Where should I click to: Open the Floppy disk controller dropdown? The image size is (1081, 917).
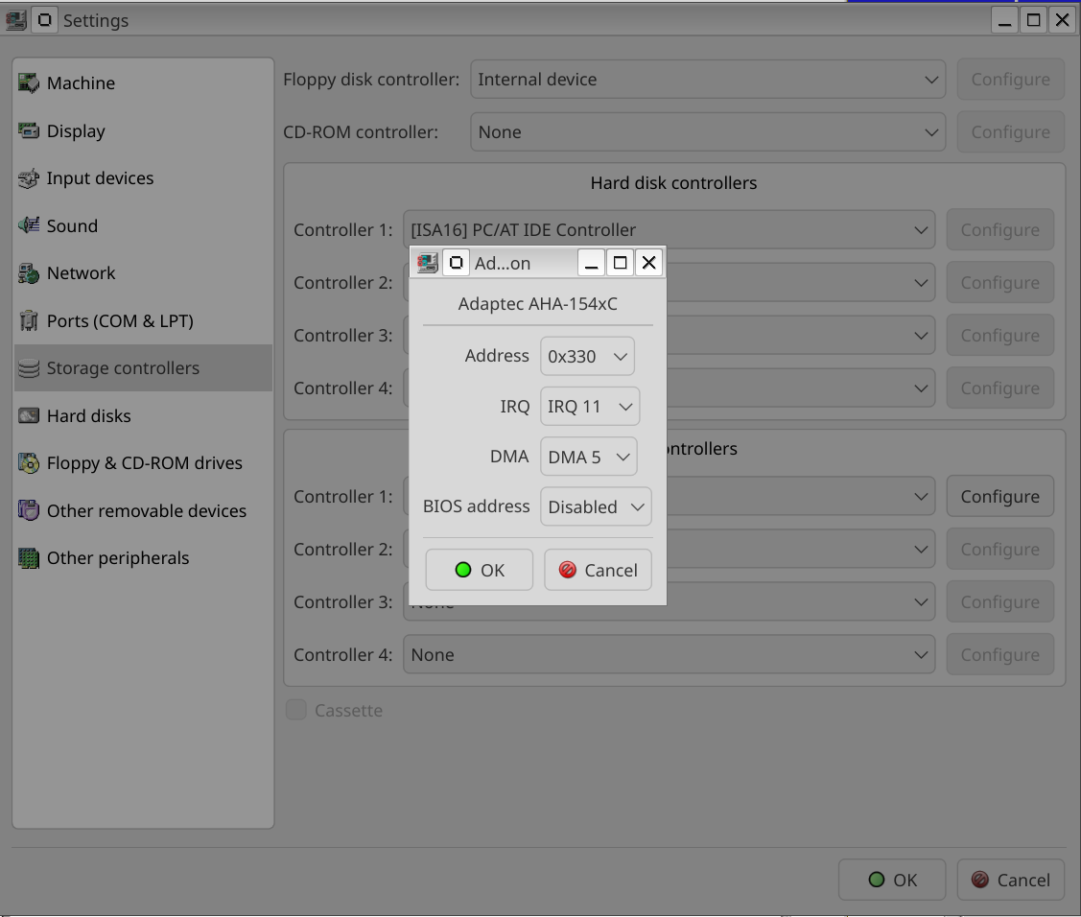(708, 80)
